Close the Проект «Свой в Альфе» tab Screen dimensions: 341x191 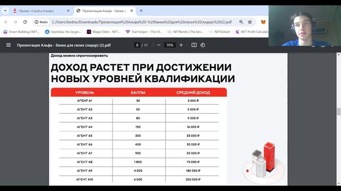pyautogui.click(x=68, y=11)
